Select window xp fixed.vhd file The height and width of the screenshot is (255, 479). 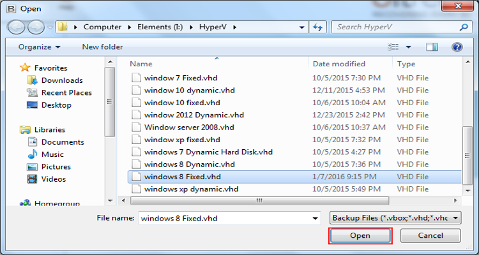[x=182, y=140]
